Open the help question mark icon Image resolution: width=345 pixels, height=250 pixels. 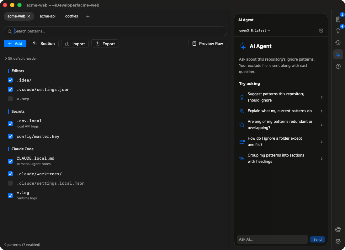pos(338,67)
